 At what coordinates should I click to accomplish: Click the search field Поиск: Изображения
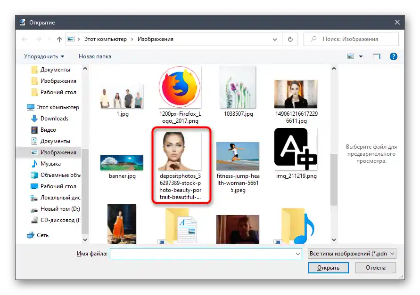pos(351,39)
